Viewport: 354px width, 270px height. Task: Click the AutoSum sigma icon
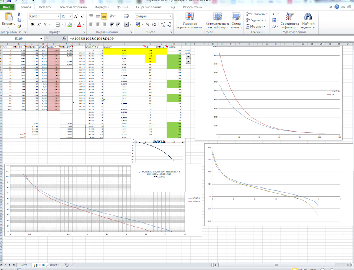click(x=274, y=14)
